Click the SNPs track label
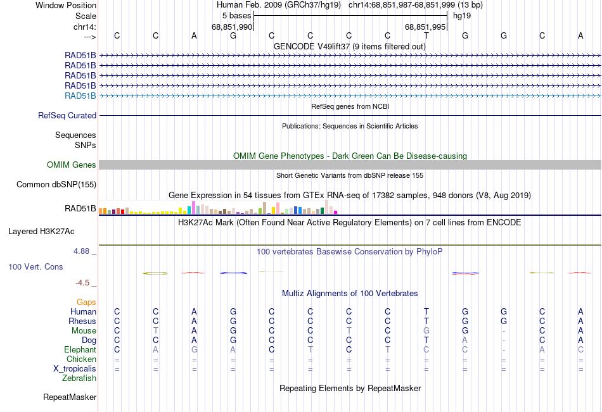This screenshot has width=602, height=412. (86, 145)
